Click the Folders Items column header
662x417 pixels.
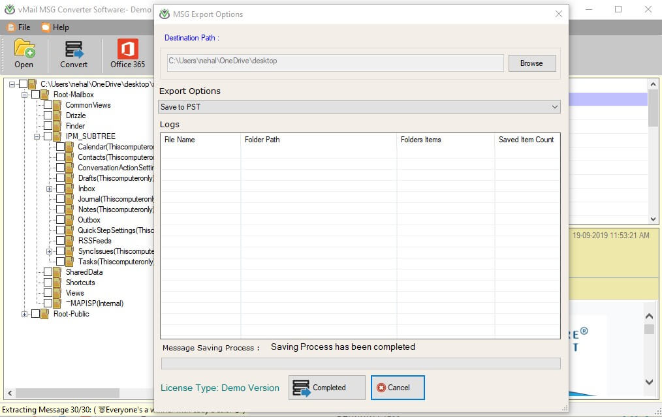click(446, 140)
